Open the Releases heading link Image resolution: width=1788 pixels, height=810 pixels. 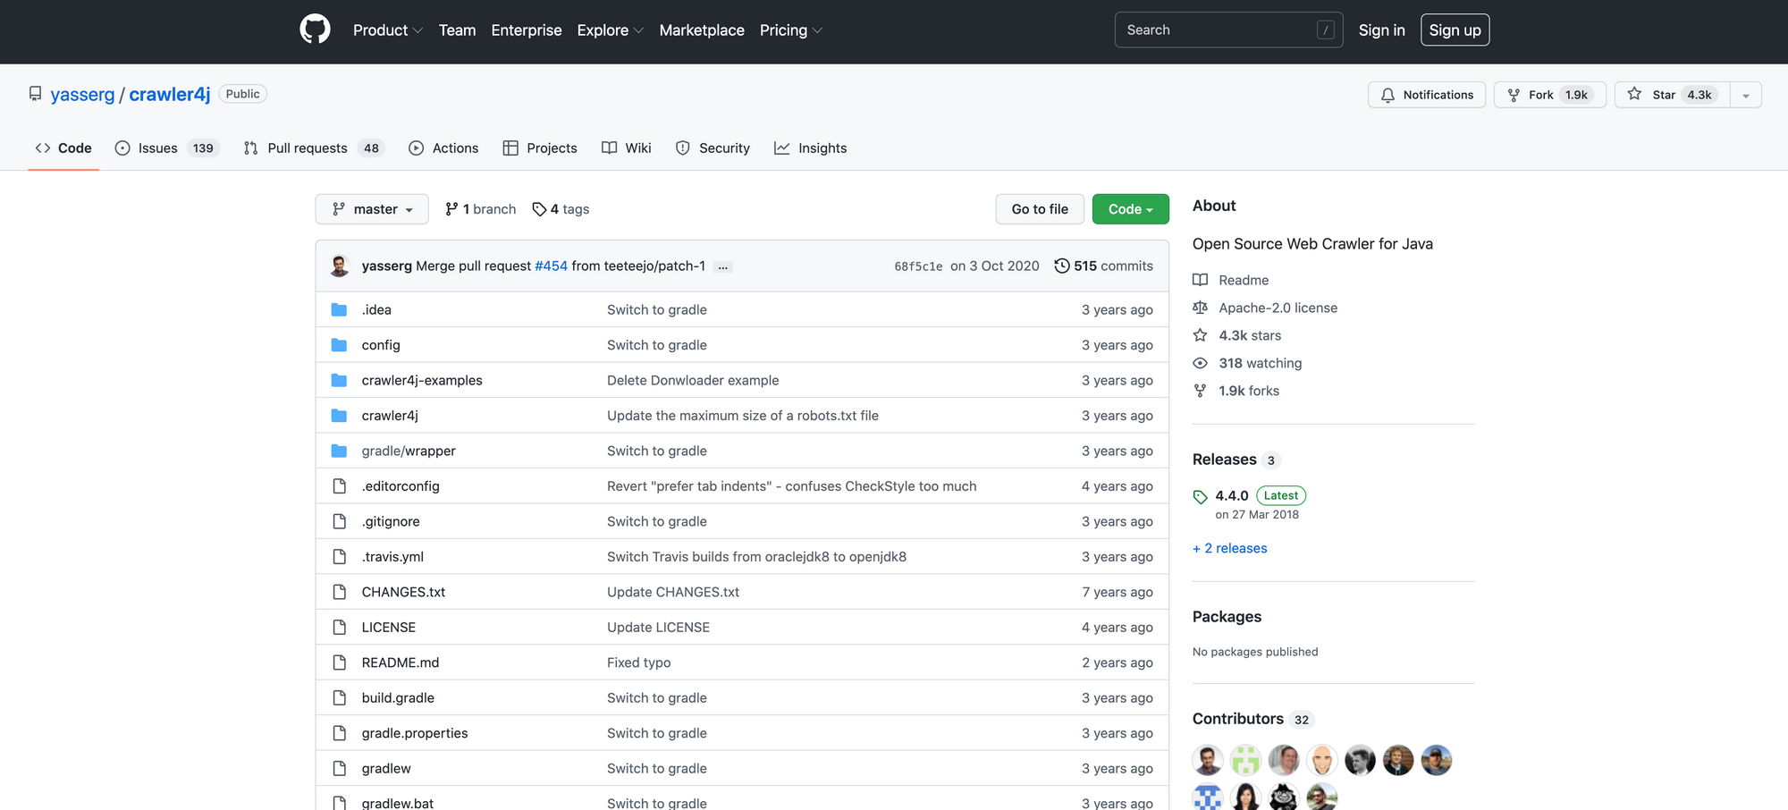(x=1225, y=460)
